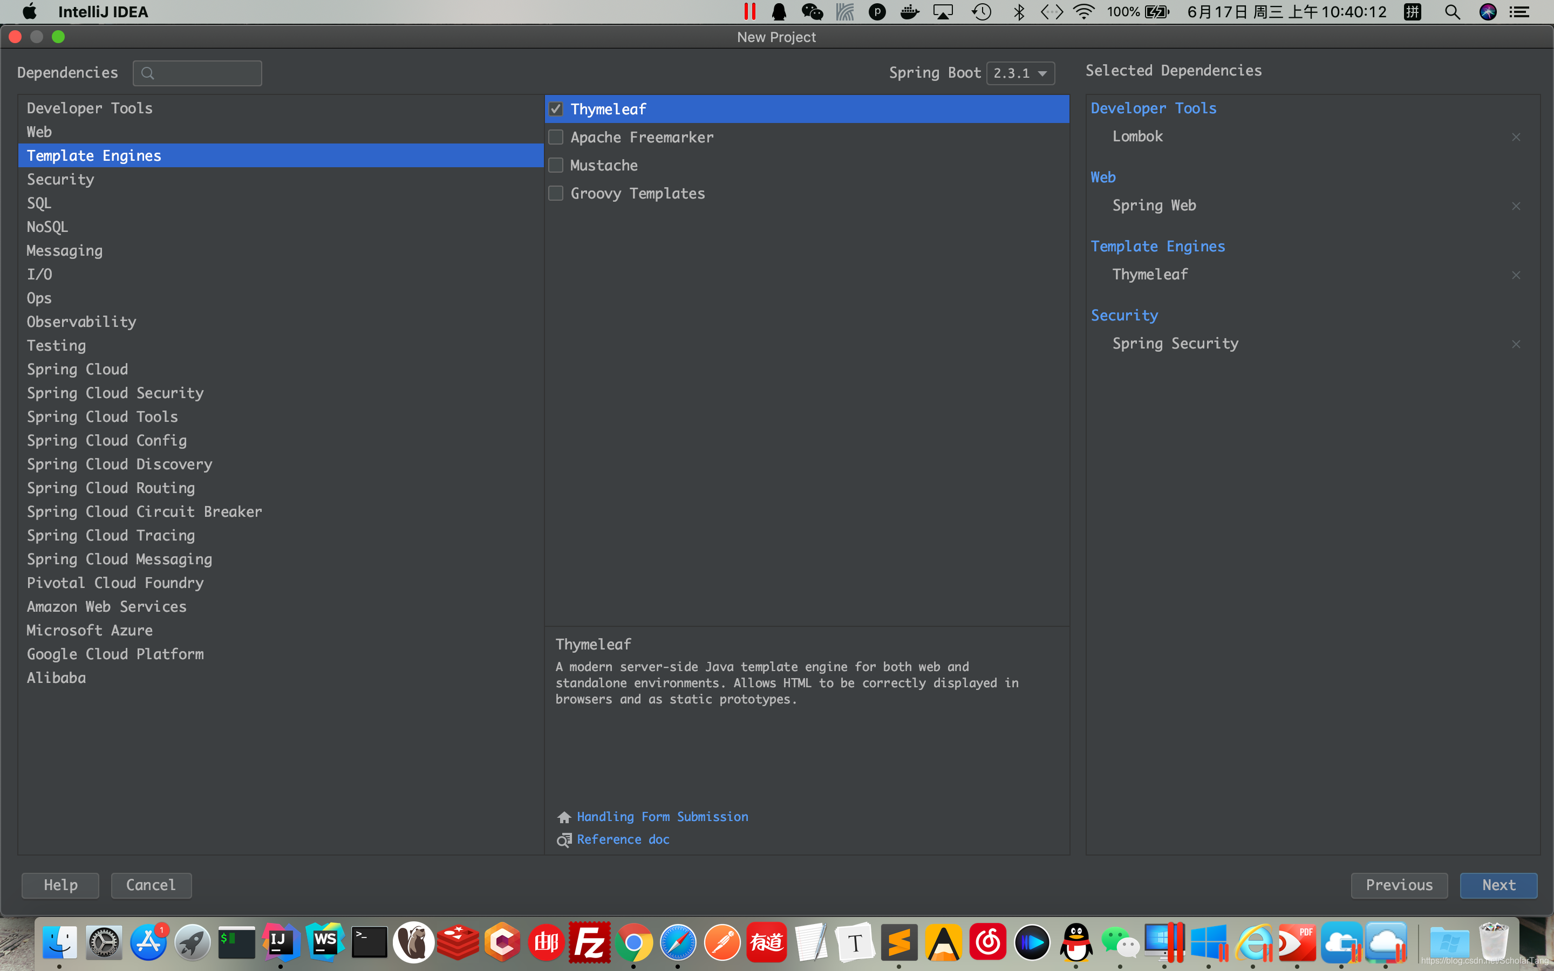Open Typora from the dock
This screenshot has height=971, width=1554.
855,942
